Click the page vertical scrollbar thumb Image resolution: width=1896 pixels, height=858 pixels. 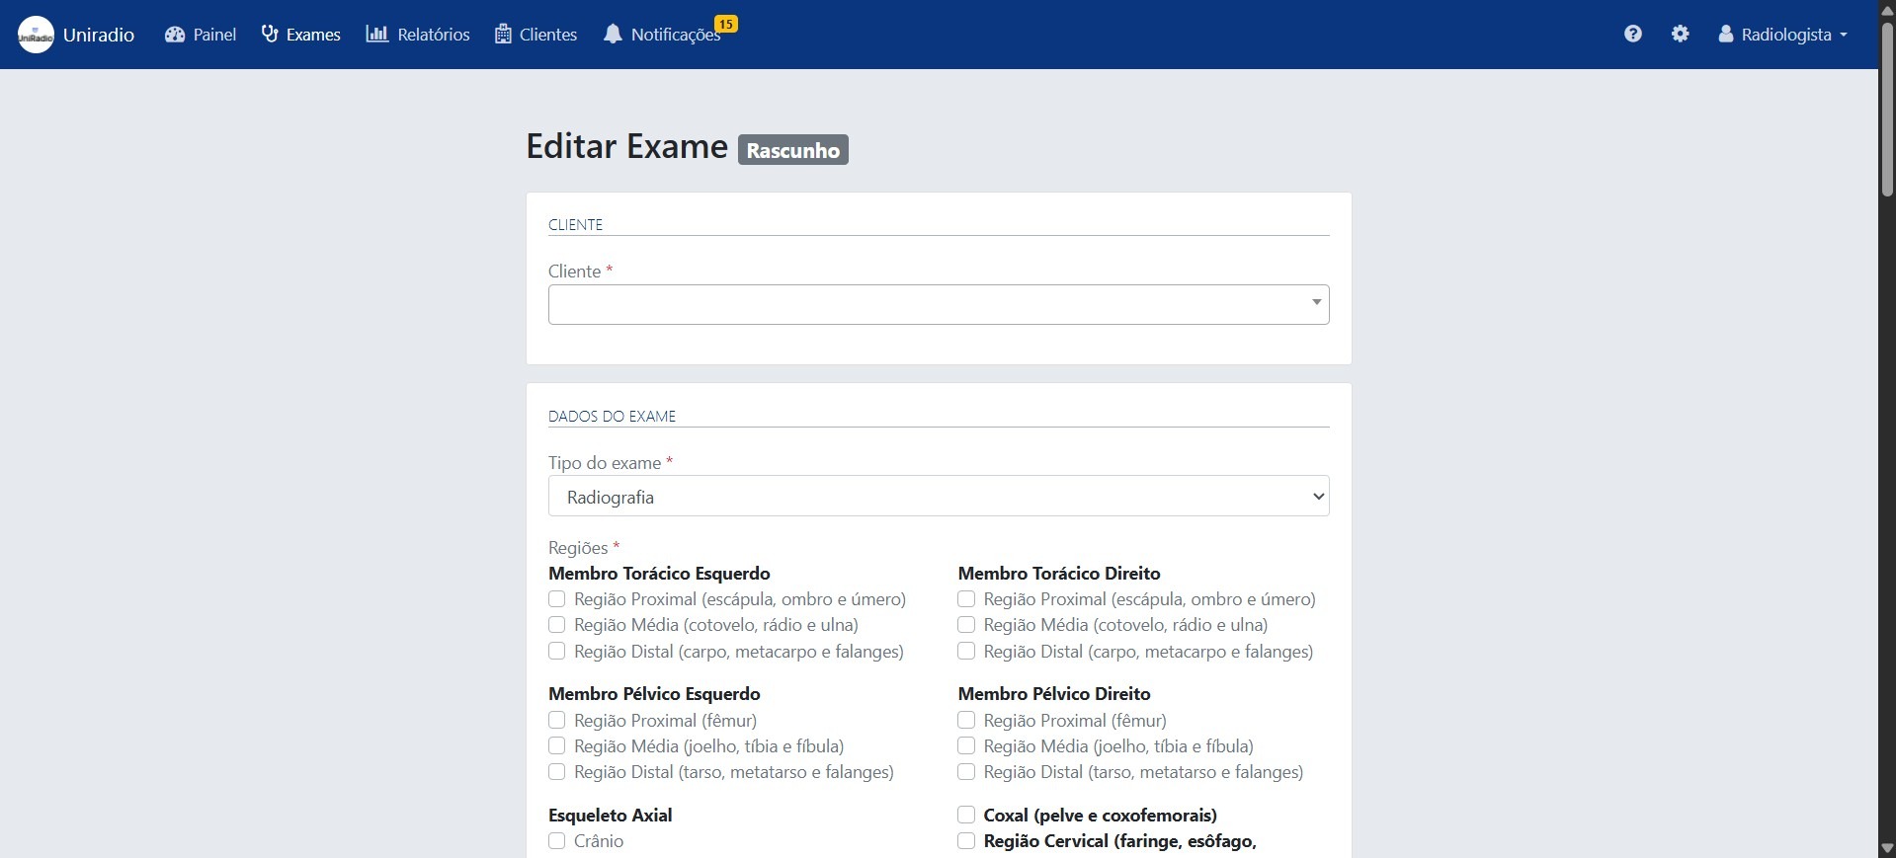(1887, 109)
